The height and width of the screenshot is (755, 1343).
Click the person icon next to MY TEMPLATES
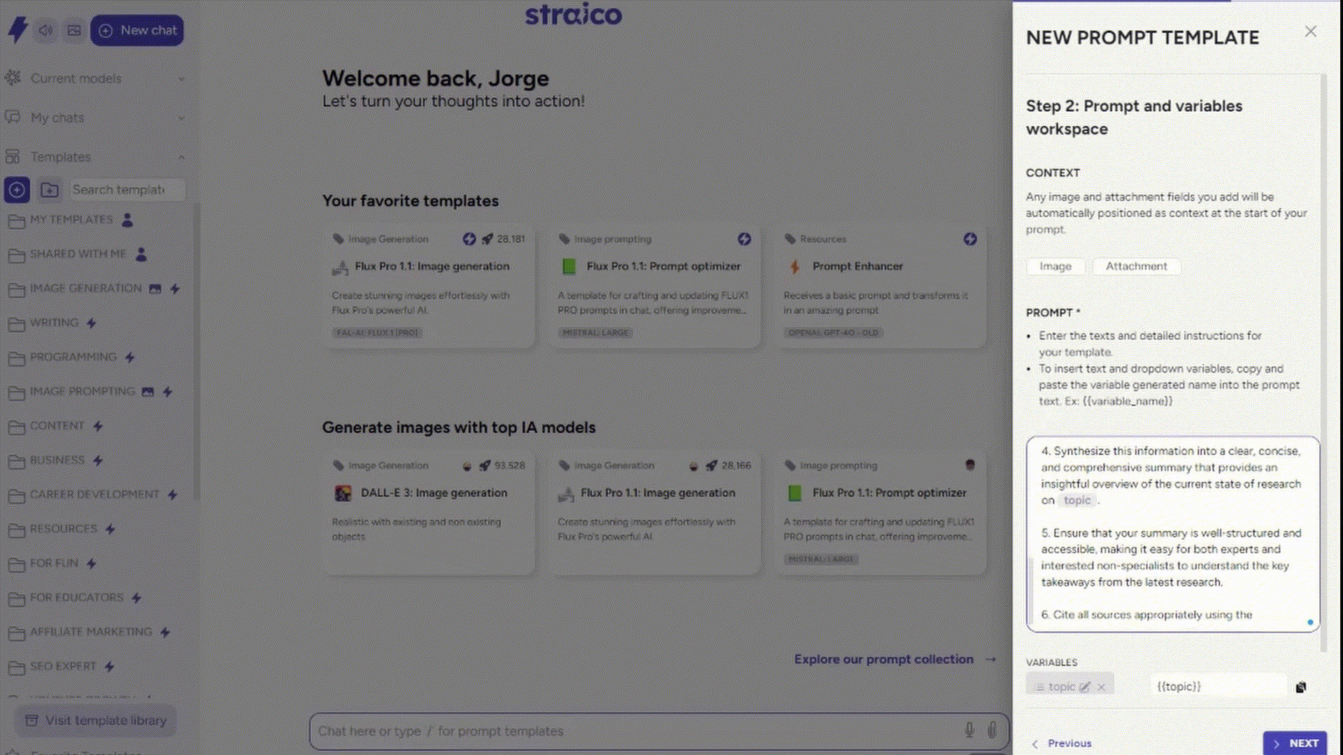[127, 220]
